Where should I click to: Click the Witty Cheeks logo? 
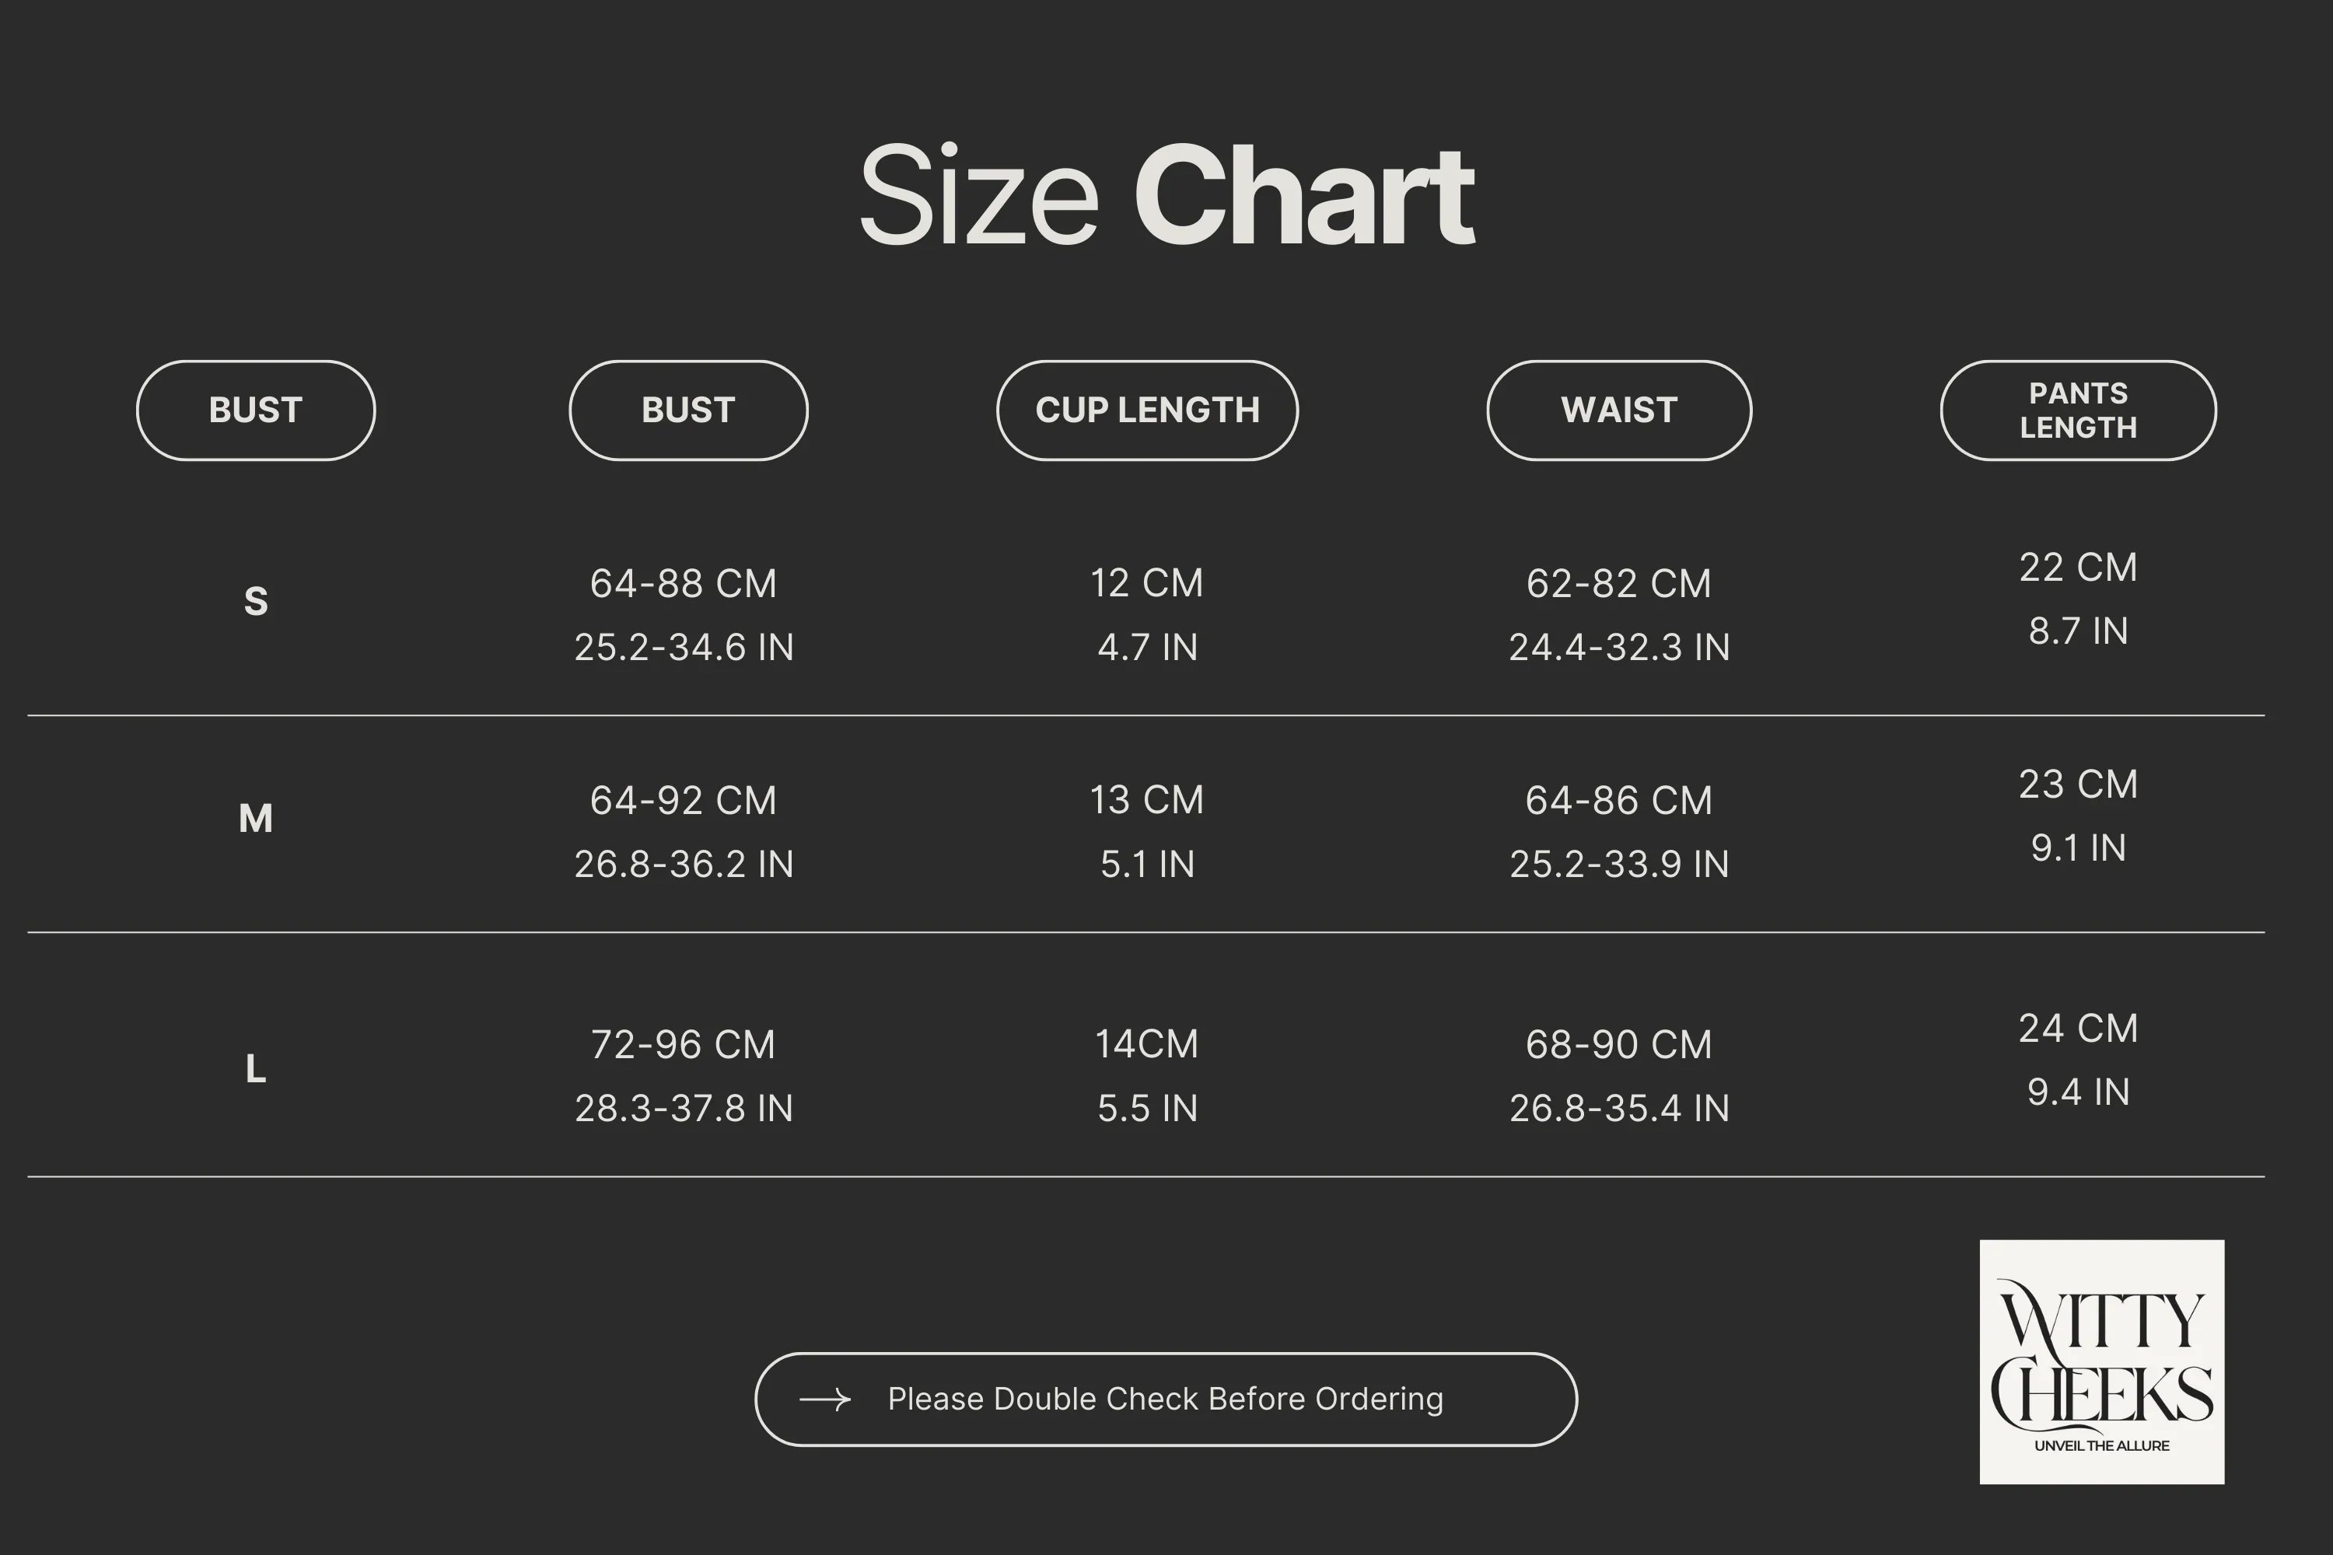tap(2102, 1361)
